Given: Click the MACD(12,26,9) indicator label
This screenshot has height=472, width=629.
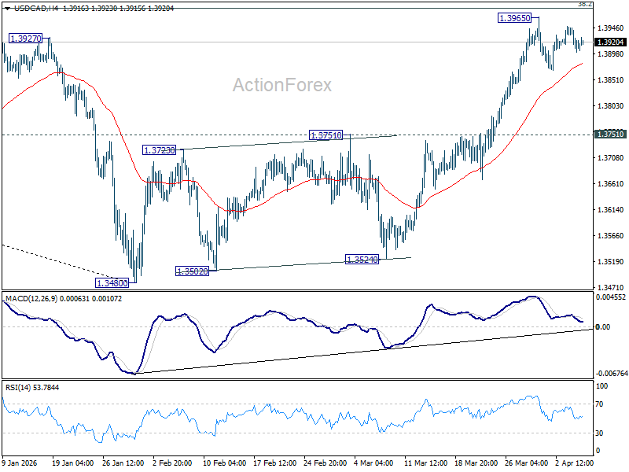Looking at the screenshot, I should [x=31, y=299].
